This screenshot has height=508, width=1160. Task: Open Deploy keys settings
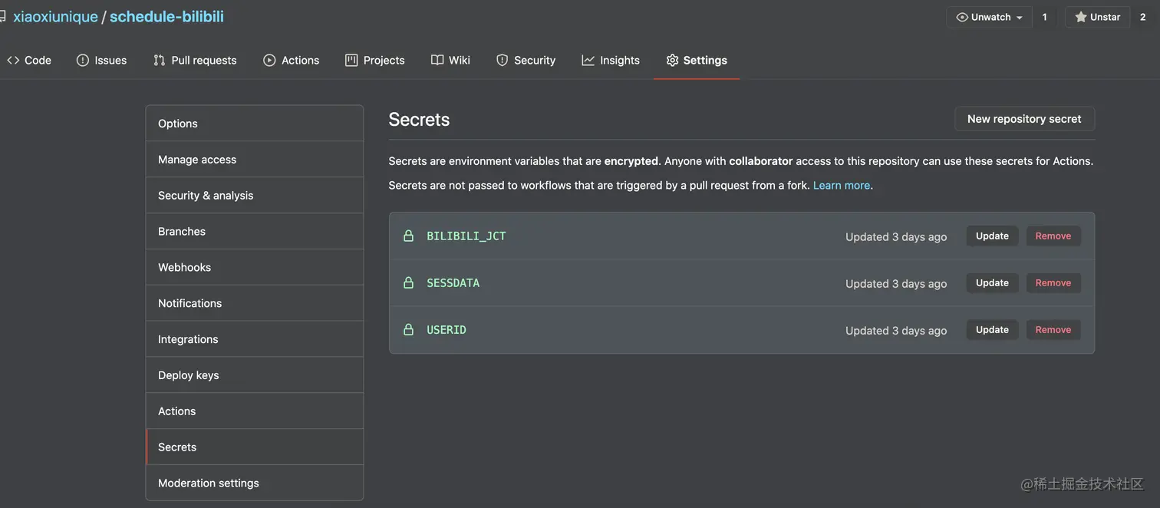tap(255, 375)
